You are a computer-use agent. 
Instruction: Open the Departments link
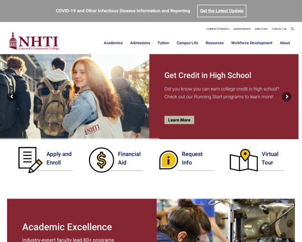tap(242, 29)
